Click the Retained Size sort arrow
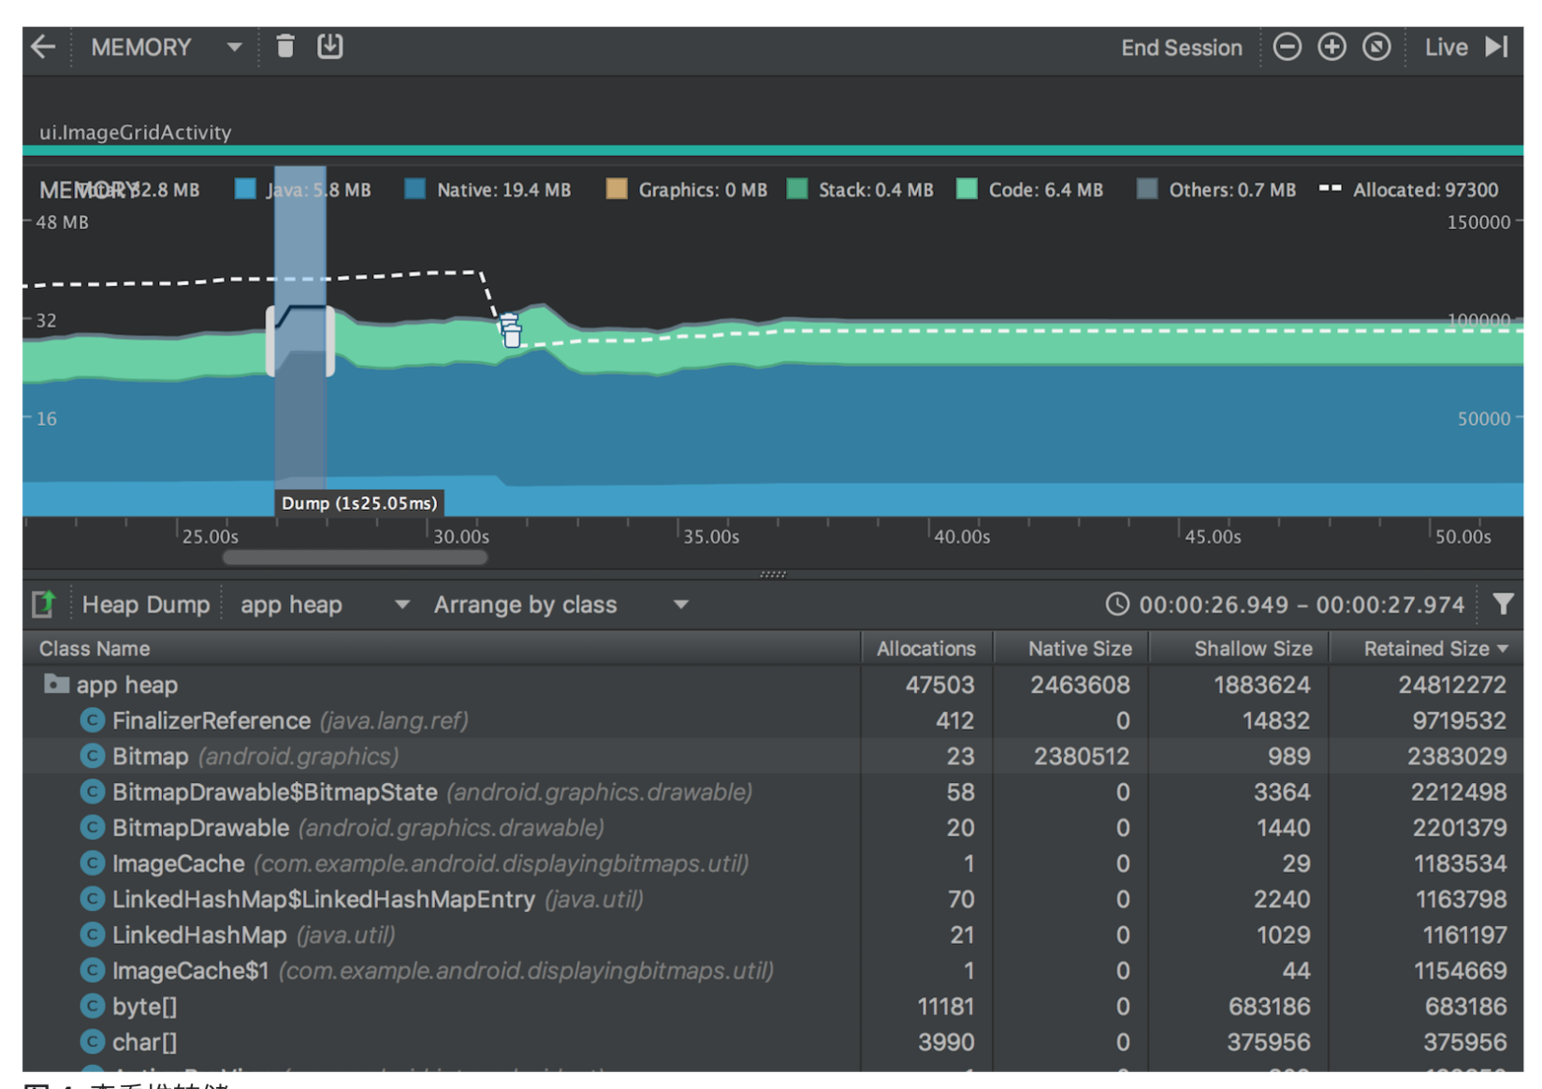This screenshot has height=1089, width=1542. 1502,647
